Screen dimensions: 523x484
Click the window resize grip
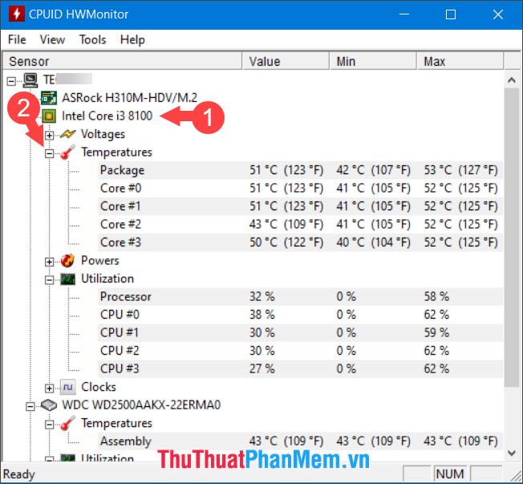(515, 476)
